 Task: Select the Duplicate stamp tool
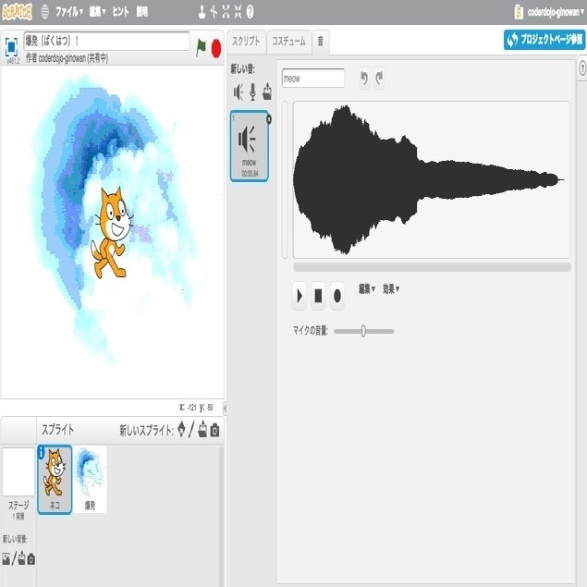click(202, 12)
